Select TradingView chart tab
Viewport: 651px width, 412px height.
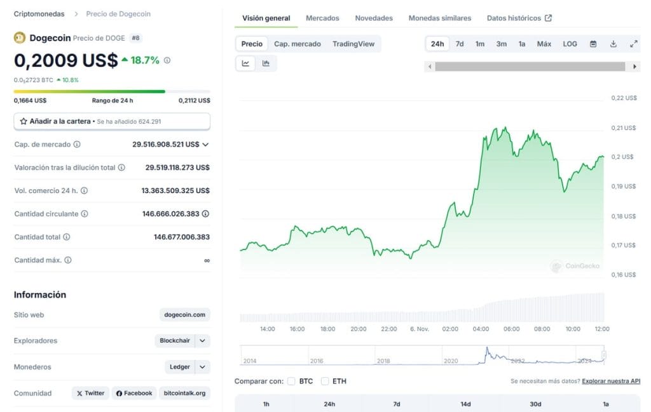(x=353, y=44)
